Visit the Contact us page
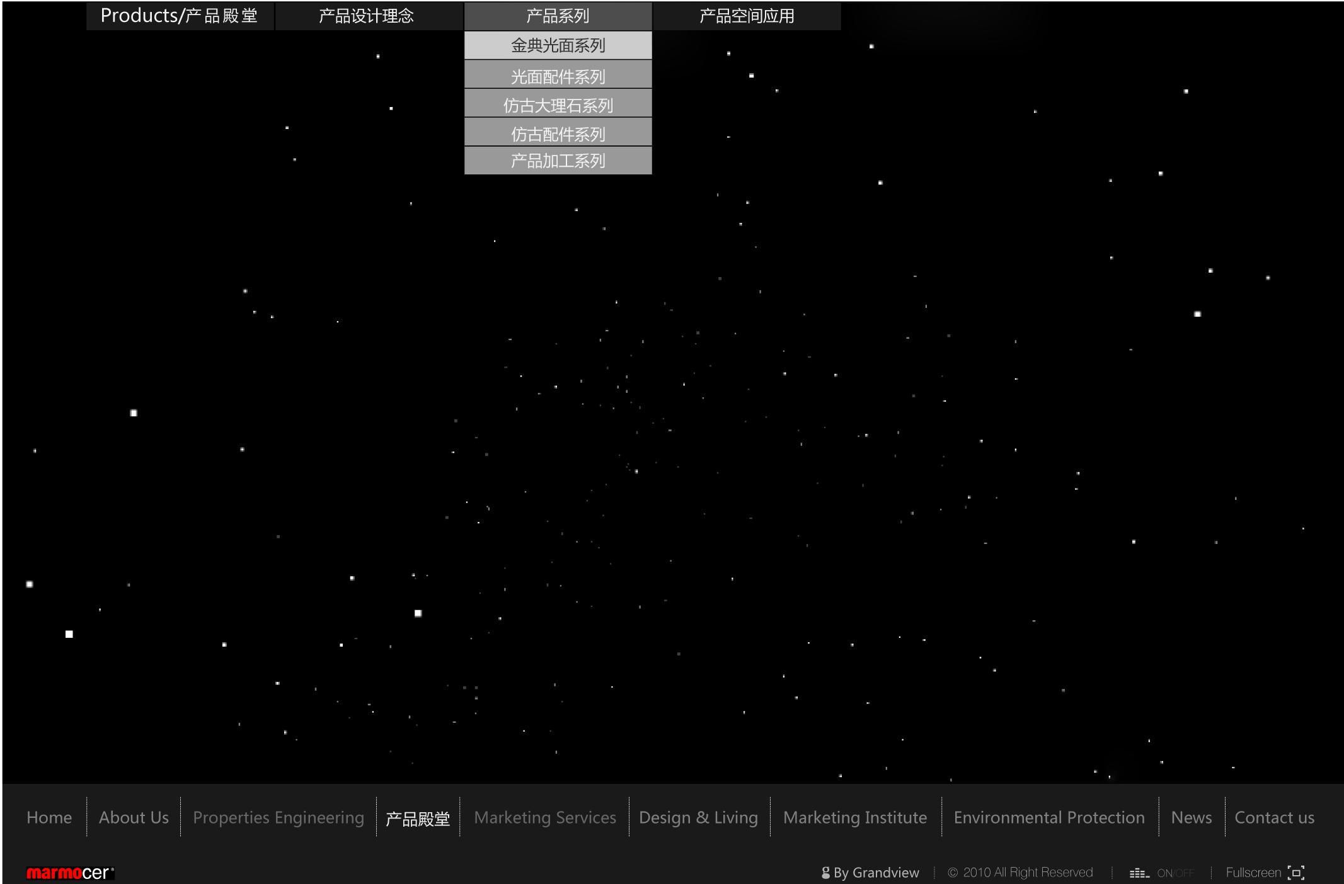This screenshot has height=884, width=1344. [x=1274, y=817]
